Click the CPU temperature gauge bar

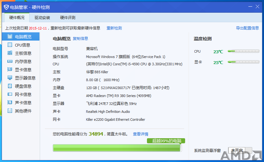[x=243, y=51]
